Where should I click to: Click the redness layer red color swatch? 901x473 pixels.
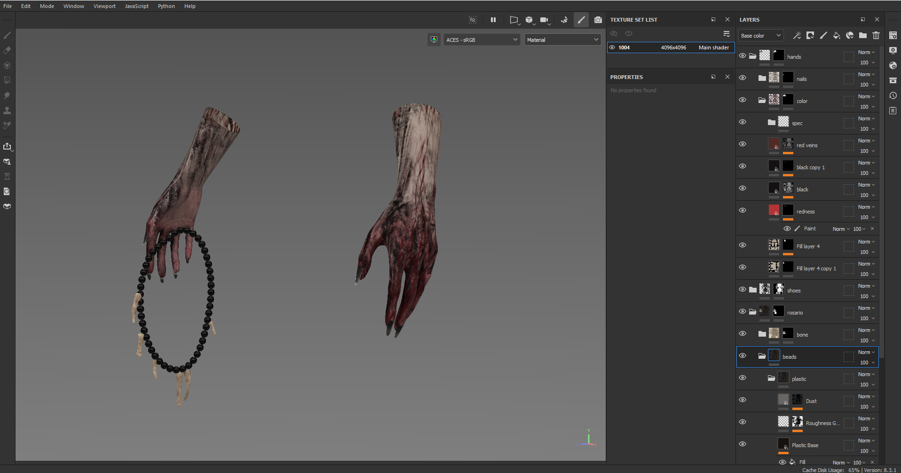coord(774,210)
